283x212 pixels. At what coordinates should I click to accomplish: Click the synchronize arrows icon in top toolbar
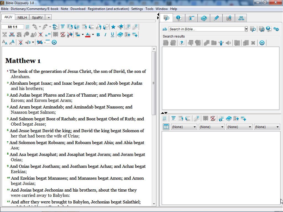point(55,27)
